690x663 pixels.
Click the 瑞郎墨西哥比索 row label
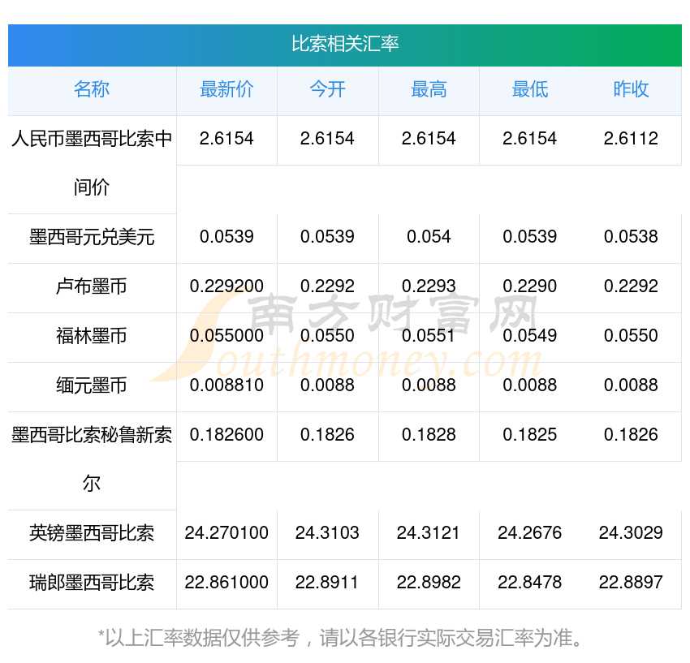[92, 583]
